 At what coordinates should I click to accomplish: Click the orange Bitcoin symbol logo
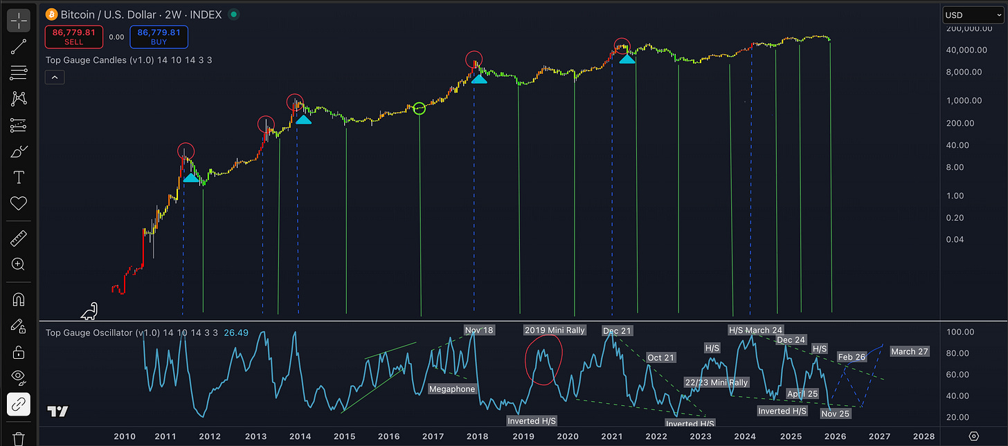coord(52,14)
